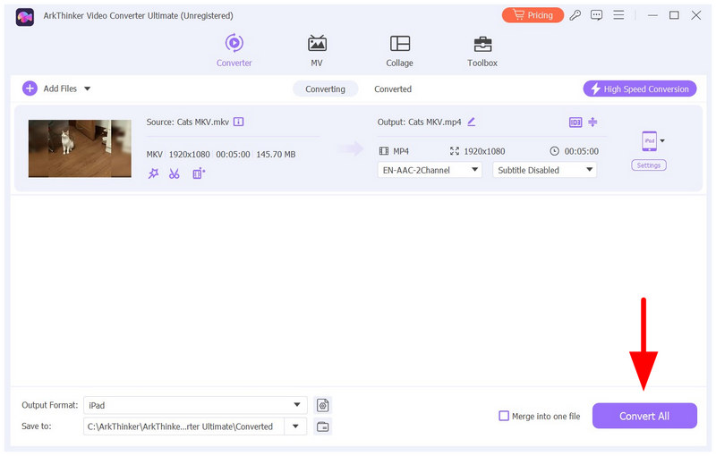This screenshot has width=716, height=456.
Task: Click the compress video icon
Action: 592,122
